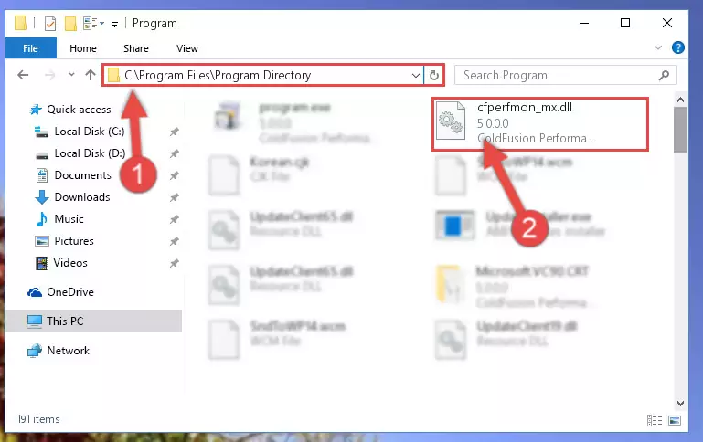Screen dimensions: 703x442
Task: Open the recent locations dropdown
Action: pos(71,75)
